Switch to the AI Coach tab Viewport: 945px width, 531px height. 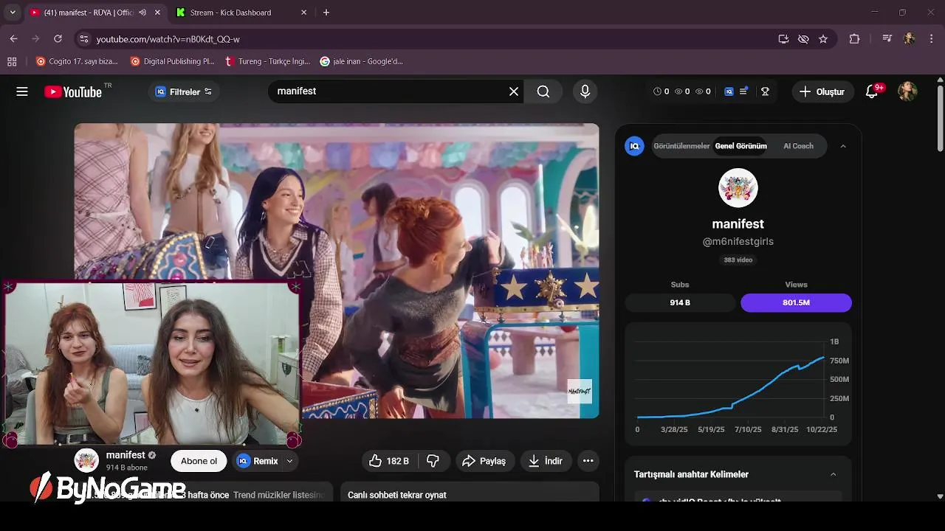pyautogui.click(x=798, y=146)
